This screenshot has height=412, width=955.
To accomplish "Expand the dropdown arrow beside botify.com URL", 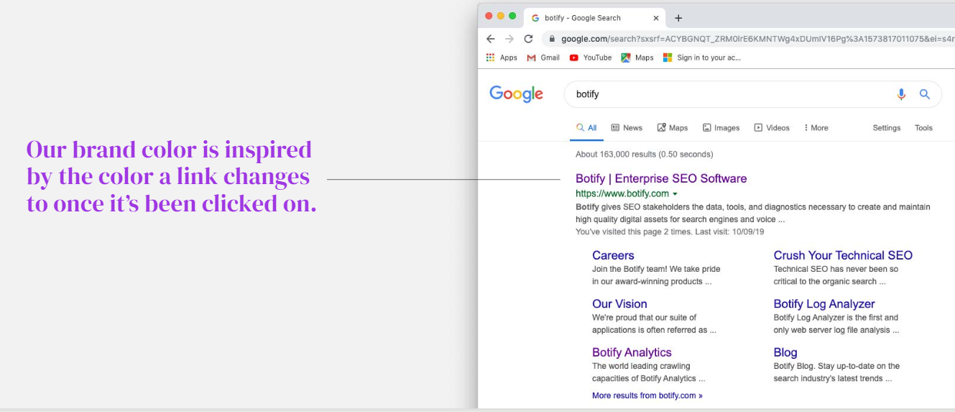I will pyautogui.click(x=675, y=194).
